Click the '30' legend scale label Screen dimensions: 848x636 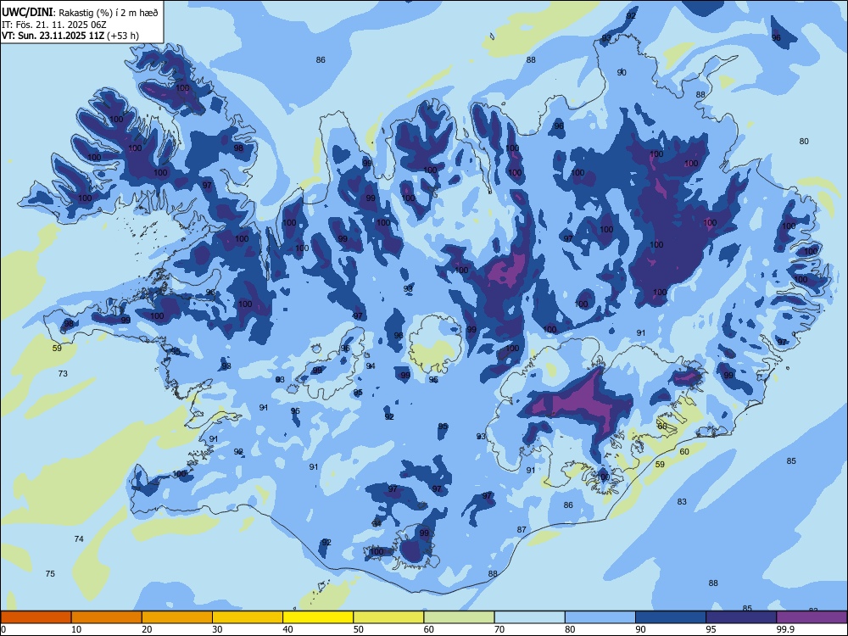pyautogui.click(x=217, y=629)
